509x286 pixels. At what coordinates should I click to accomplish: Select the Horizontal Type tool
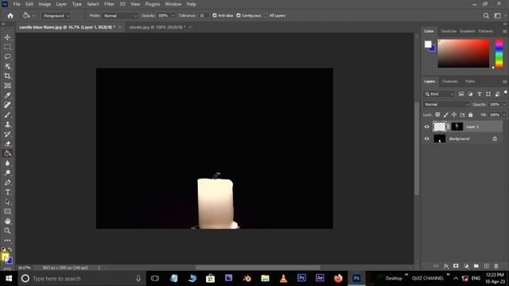point(7,192)
